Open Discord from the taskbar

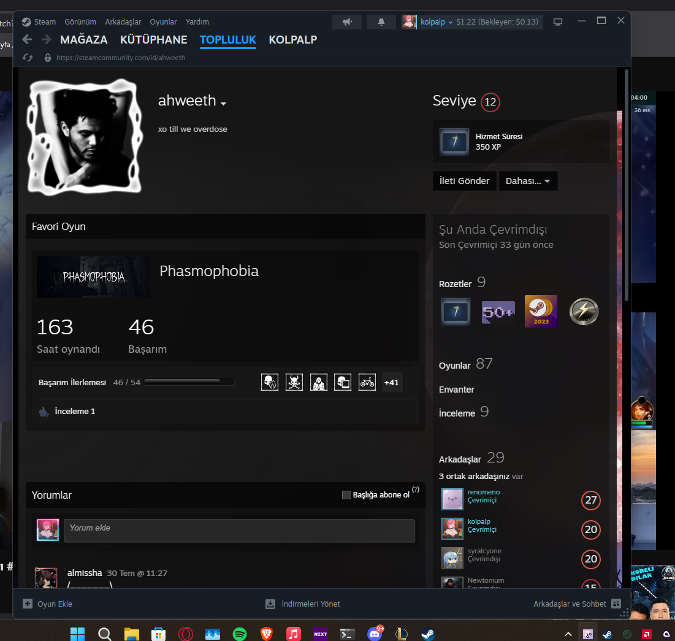pyautogui.click(x=375, y=634)
